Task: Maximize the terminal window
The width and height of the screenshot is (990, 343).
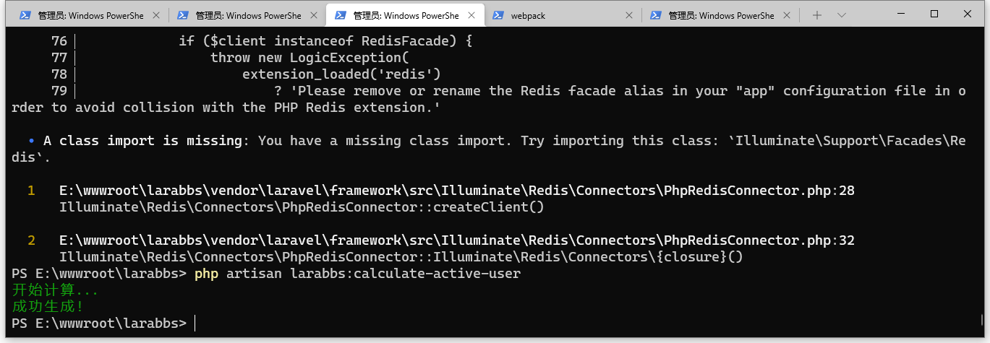Action: pos(934,14)
